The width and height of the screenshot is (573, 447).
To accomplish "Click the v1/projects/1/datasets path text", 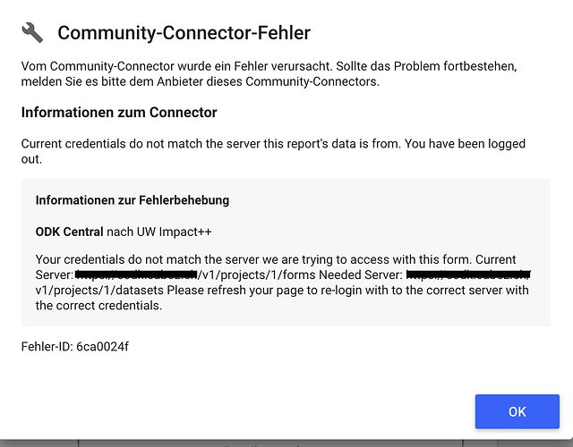I will pyautogui.click(x=99, y=290).
